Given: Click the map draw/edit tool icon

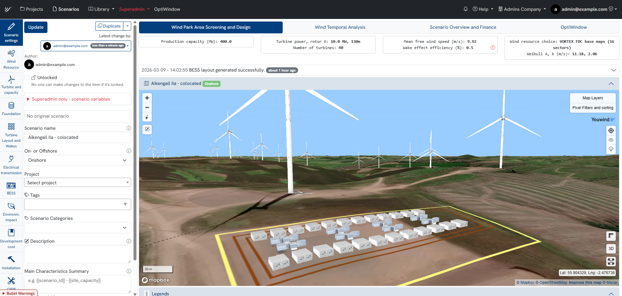Looking at the screenshot, I should coord(147,129).
